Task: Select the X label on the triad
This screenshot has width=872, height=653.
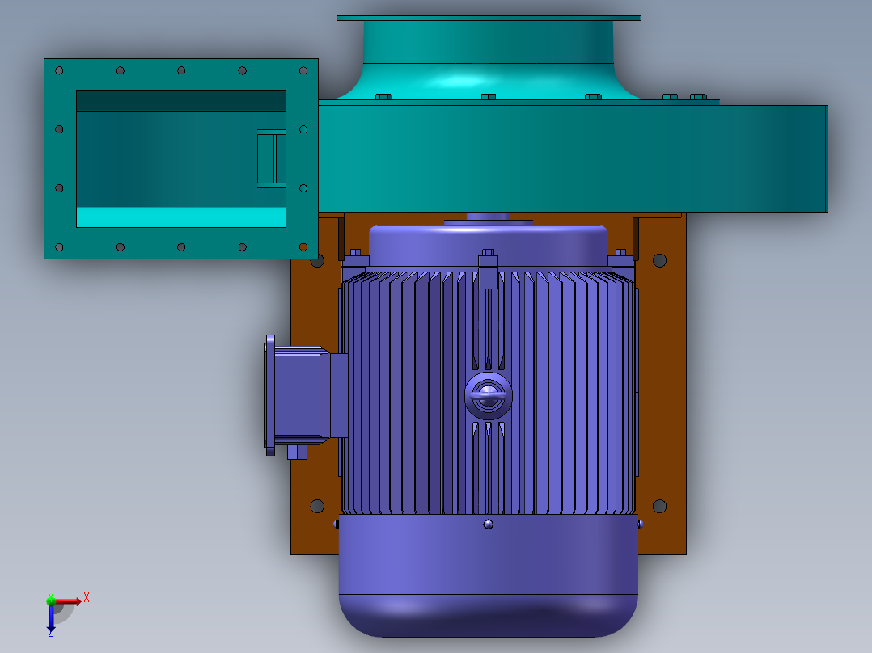Action: (x=87, y=598)
